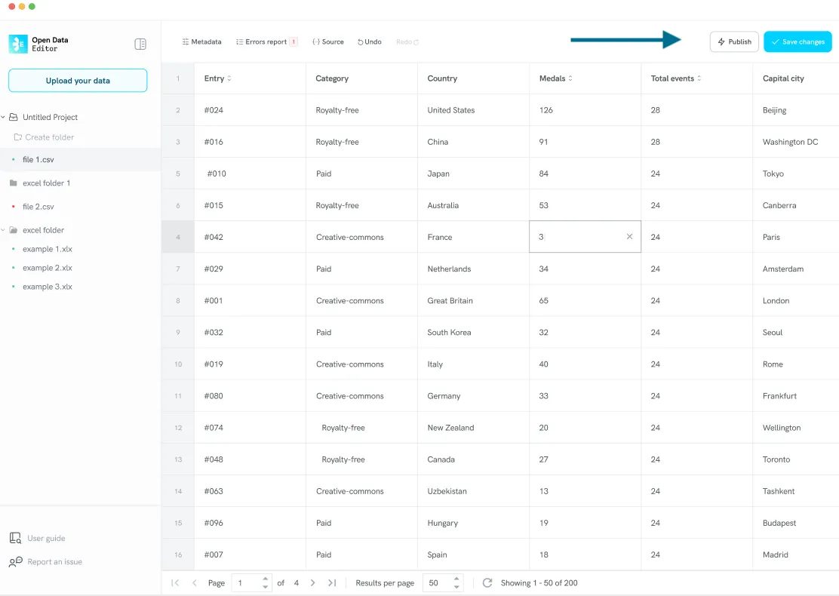Click the Open Data Editor logo
This screenshot has width=839, height=596.
click(18, 44)
